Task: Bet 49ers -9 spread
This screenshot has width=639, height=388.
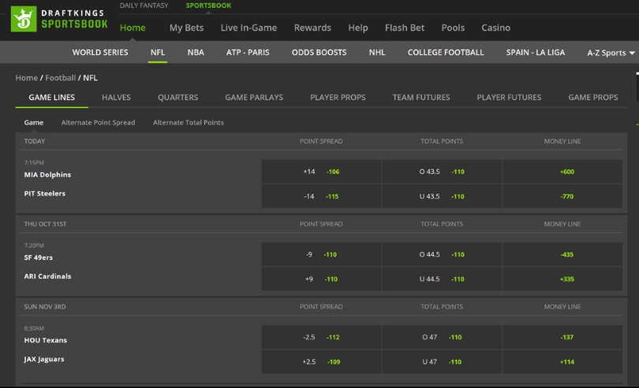Action: click(321, 254)
